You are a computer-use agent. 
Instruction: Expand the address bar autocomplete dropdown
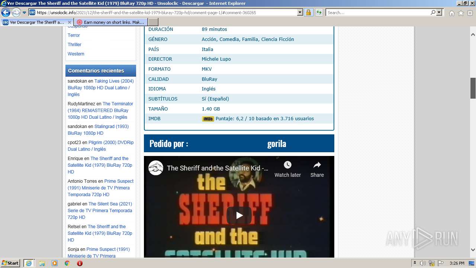pyautogui.click(x=300, y=13)
